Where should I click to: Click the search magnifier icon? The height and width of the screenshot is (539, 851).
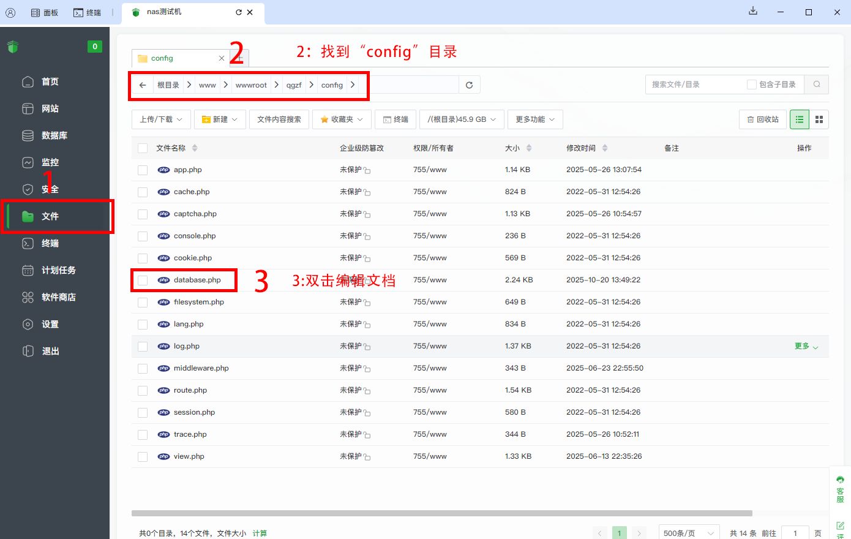pyautogui.click(x=816, y=85)
